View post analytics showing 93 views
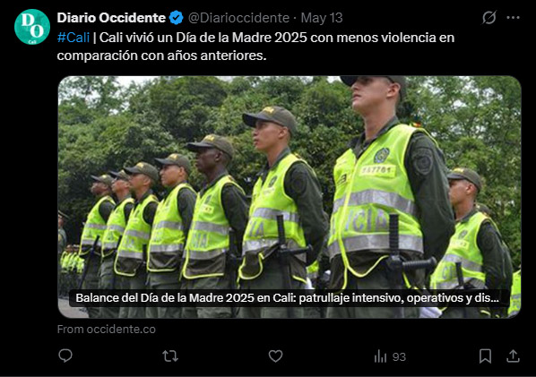The height and width of the screenshot is (377, 536). click(390, 356)
